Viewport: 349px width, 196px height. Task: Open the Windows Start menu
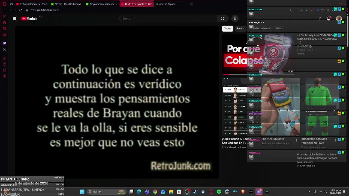pyautogui.click(x=82, y=192)
